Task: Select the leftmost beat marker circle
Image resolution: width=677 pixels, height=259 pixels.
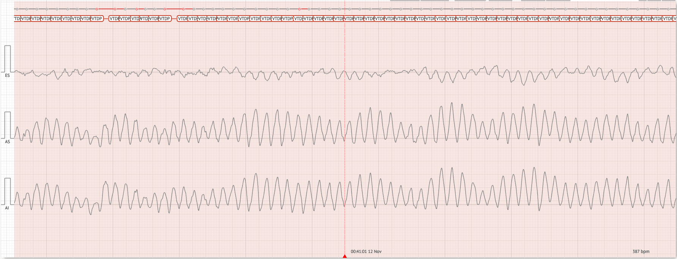Action: click(x=17, y=9)
